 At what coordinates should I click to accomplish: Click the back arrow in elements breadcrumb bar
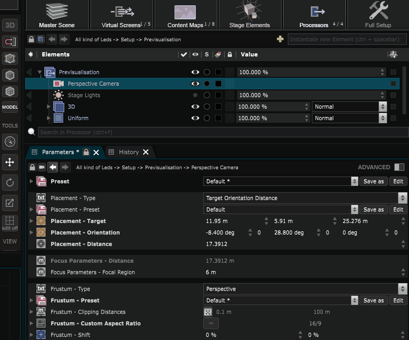(x=52, y=39)
